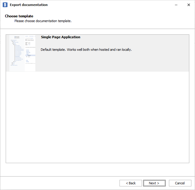Viewport: 195px width, 190px height.
Task: Click empty white area of template list
Action: click(x=97, y=117)
